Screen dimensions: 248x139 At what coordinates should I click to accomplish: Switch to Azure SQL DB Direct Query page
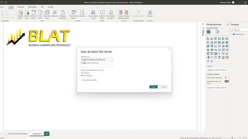[x=17, y=134]
